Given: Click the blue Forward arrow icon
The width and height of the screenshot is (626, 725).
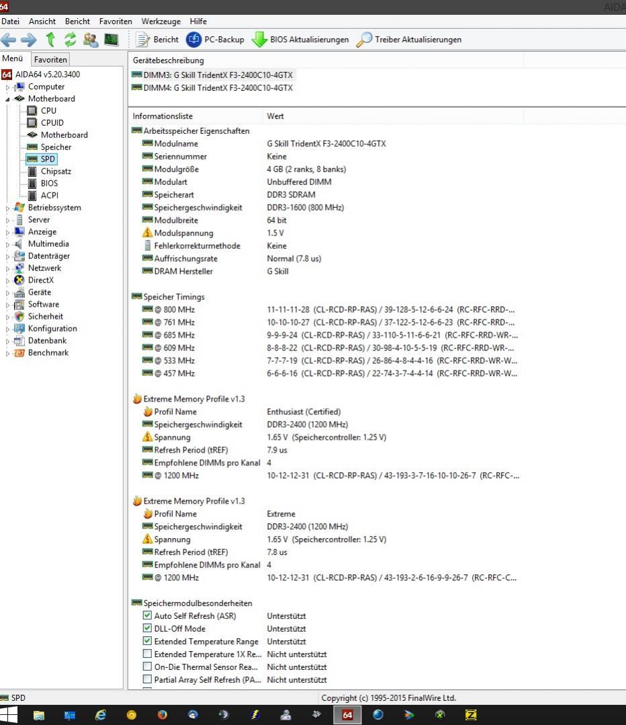Looking at the screenshot, I should click(29, 40).
